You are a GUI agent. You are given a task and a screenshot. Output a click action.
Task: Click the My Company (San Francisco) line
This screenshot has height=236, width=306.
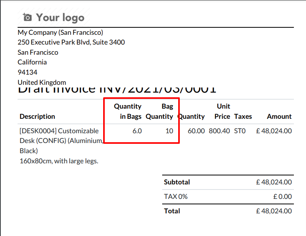click(x=60, y=32)
